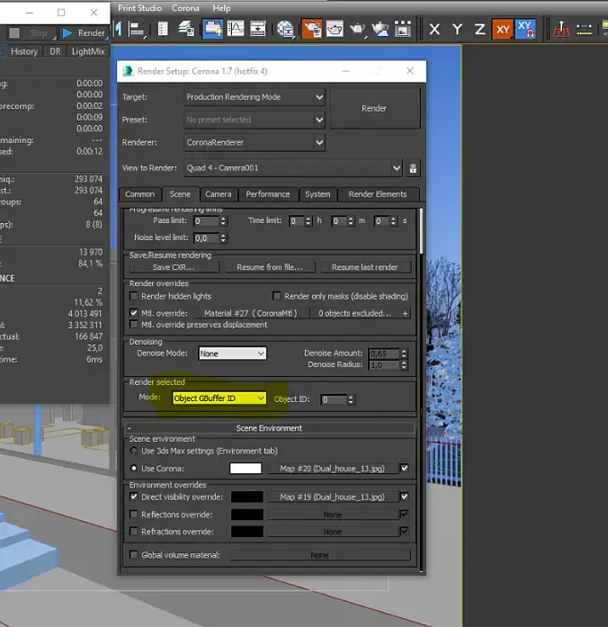Enable the Render hidden lights checkbox
608x627 pixels.
[135, 296]
